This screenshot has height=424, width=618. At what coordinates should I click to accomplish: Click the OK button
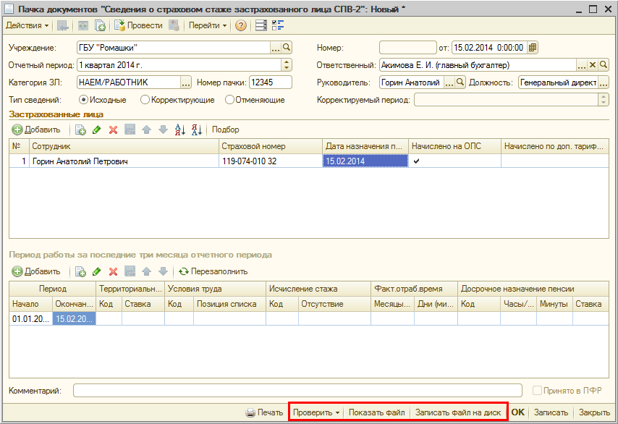(x=518, y=412)
